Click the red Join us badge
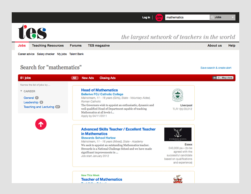The height and width of the screenshot is (194, 251). pos(159,17)
